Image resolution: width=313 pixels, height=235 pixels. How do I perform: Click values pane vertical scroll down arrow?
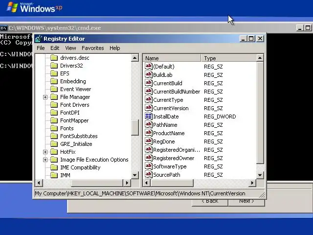(260, 175)
